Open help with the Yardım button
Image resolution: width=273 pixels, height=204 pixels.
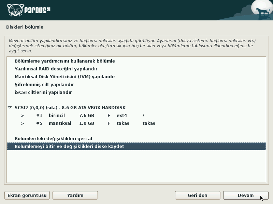[x=75, y=195]
